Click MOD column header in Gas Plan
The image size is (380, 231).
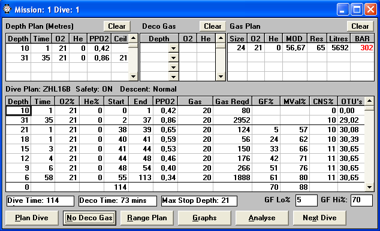pos(295,39)
